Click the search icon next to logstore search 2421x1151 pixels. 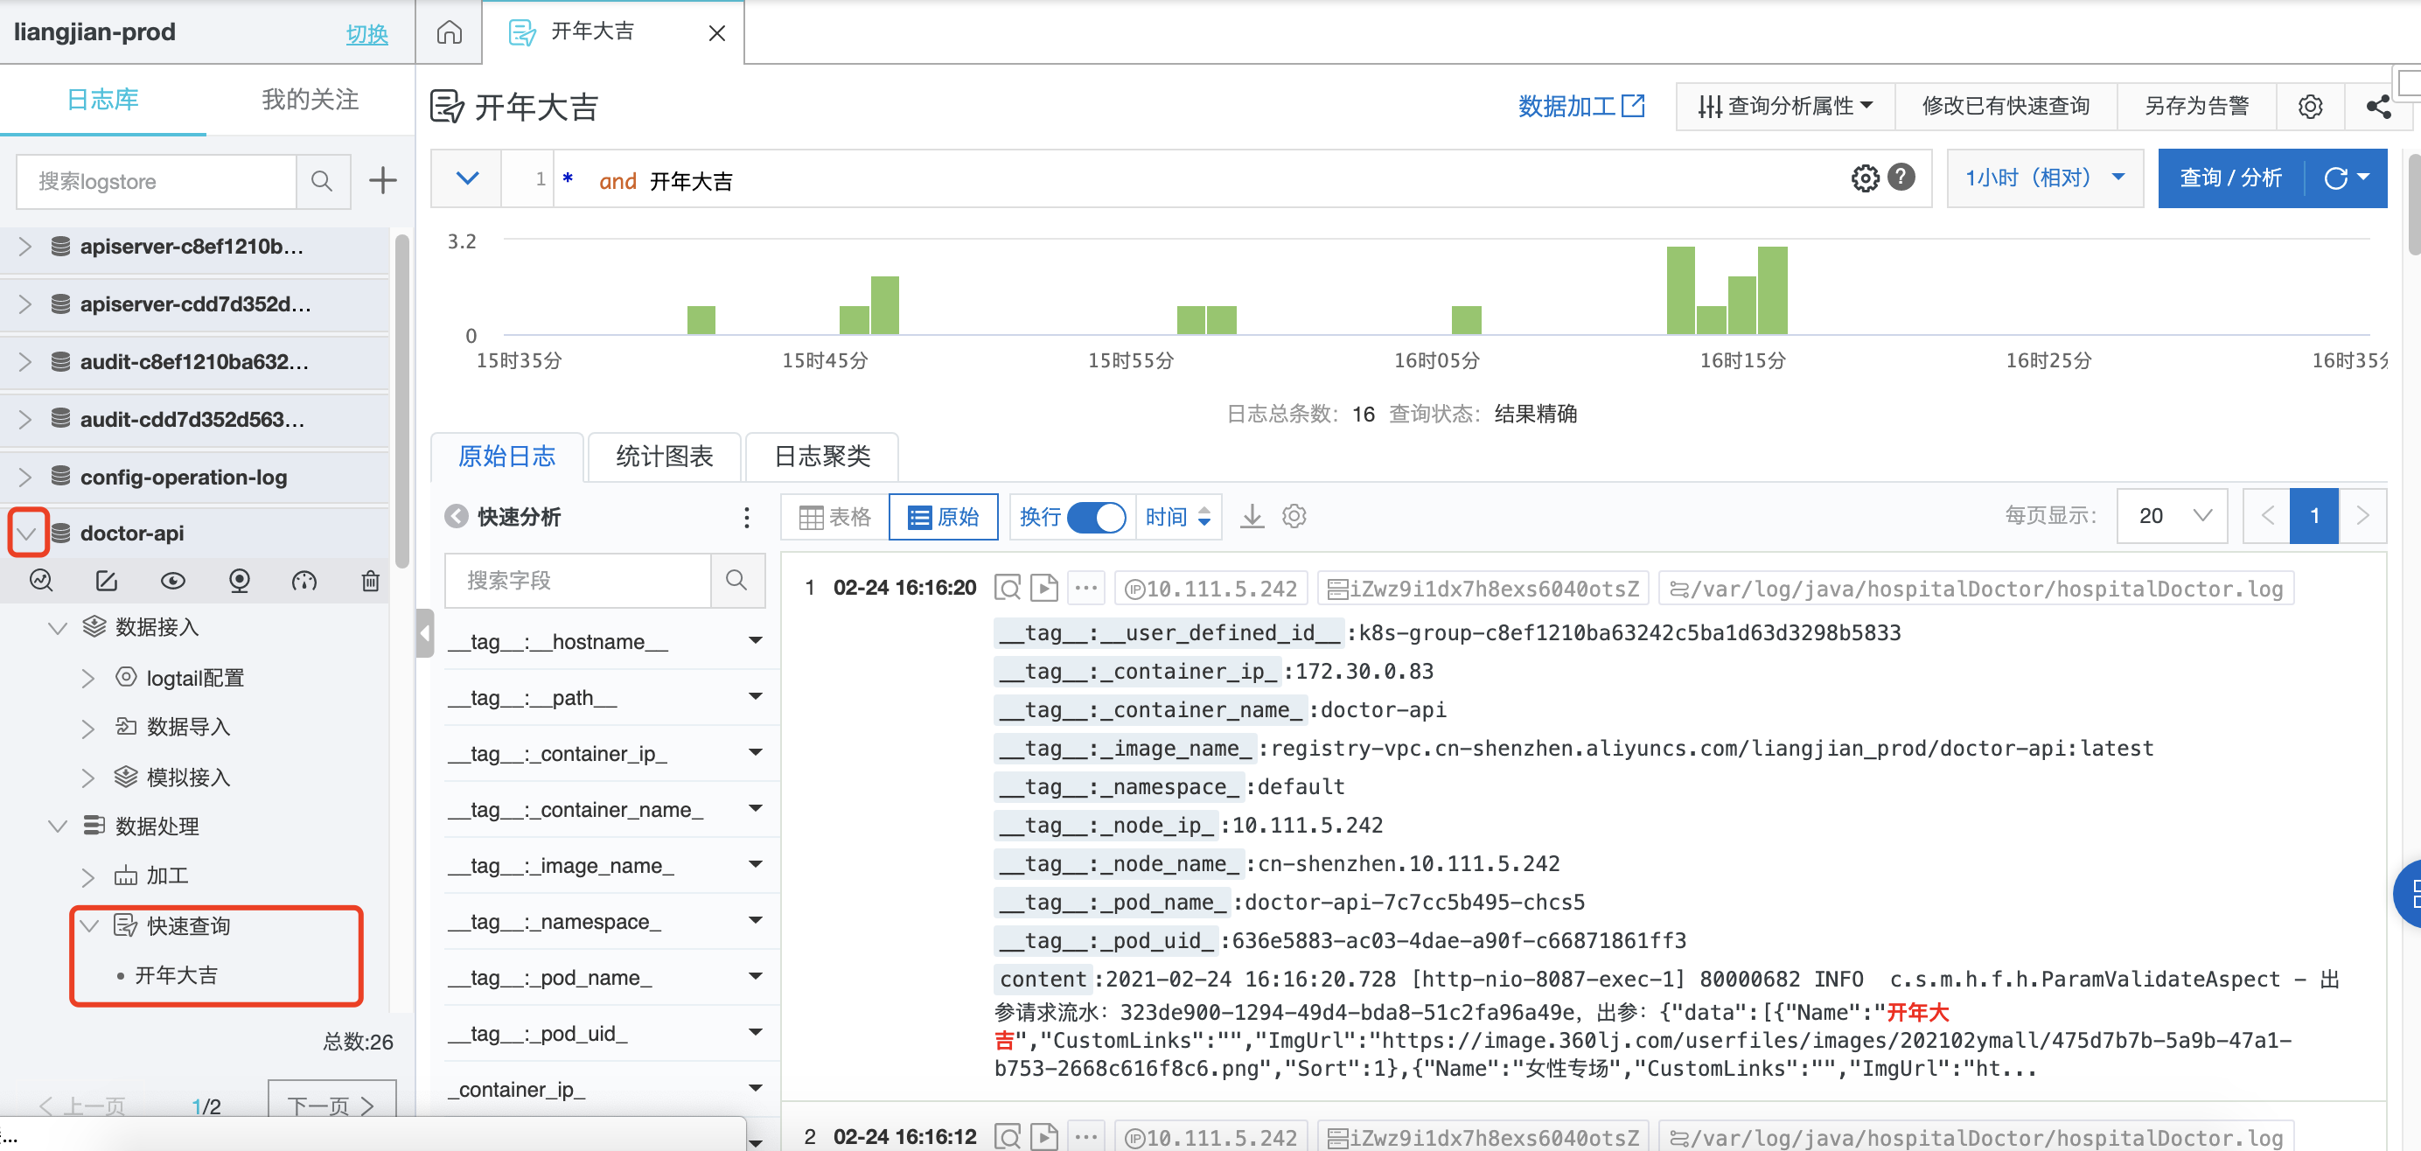(x=323, y=180)
